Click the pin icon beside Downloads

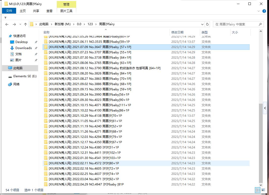pyautogui.click(x=36, y=48)
